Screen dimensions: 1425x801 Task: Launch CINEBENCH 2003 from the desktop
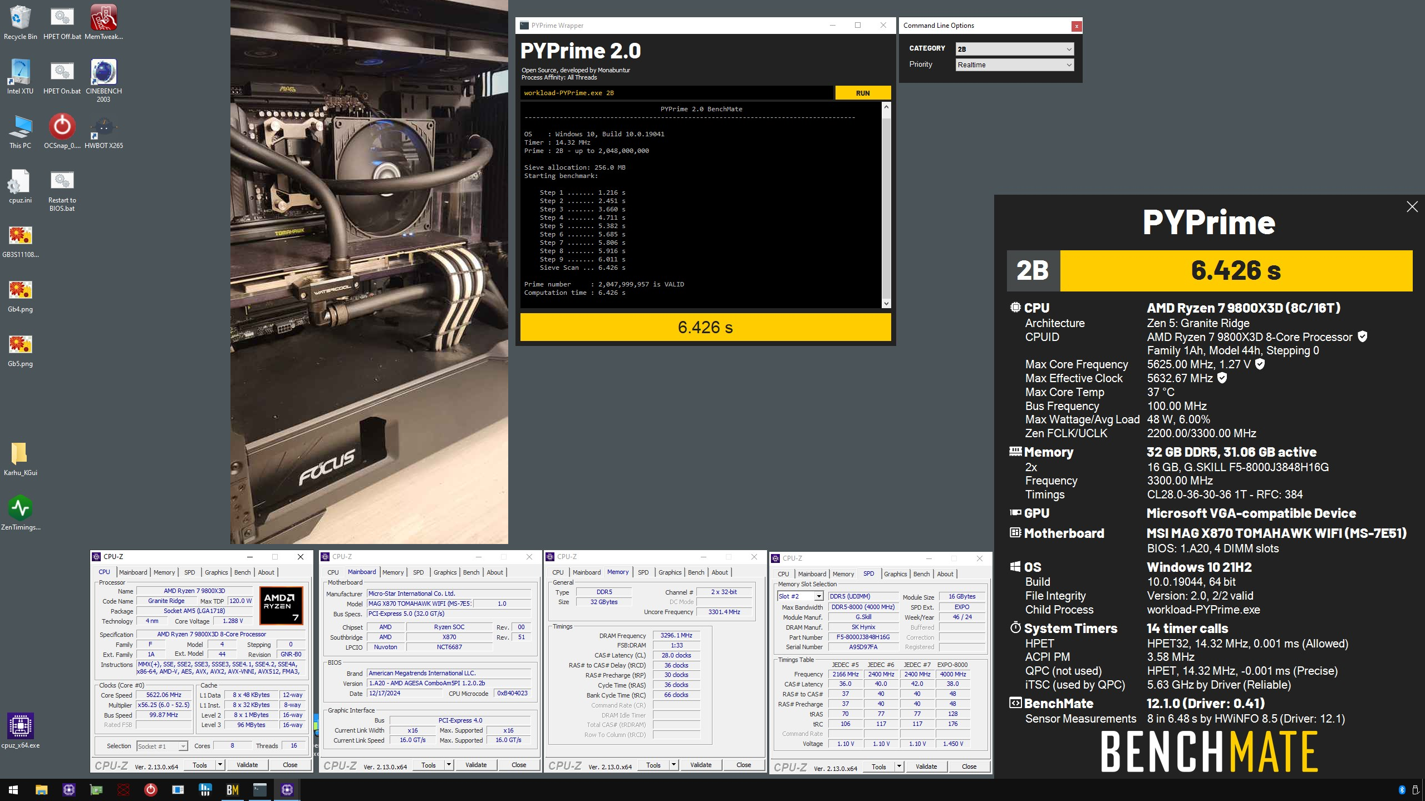(104, 81)
